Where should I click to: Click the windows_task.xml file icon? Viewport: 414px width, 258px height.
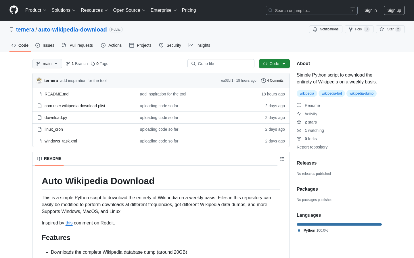click(40, 141)
